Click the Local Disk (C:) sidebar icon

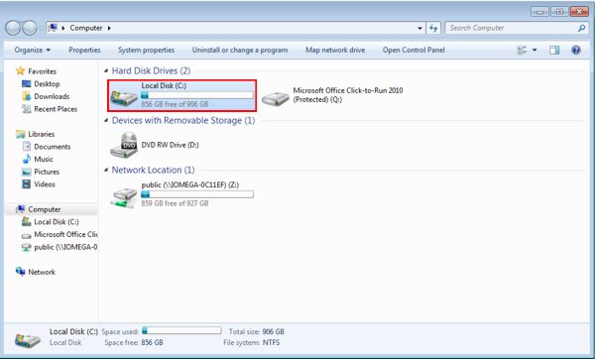(26, 221)
